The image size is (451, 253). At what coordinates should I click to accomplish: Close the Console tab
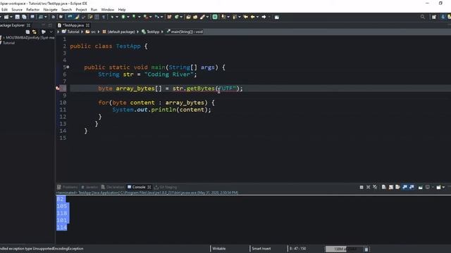pyautogui.click(x=149, y=187)
